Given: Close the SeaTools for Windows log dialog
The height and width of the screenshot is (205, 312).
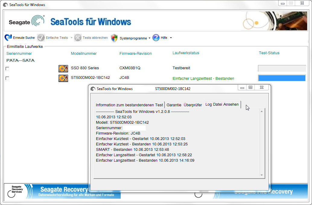Looking at the screenshot, I should 262,88.
